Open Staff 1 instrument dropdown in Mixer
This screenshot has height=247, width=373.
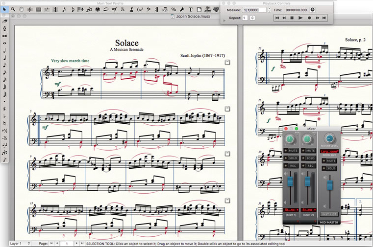coord(291,210)
